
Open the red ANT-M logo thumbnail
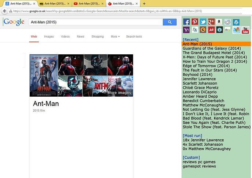(x=95, y=86)
